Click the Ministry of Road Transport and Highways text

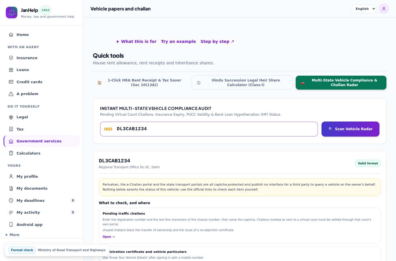72,250
